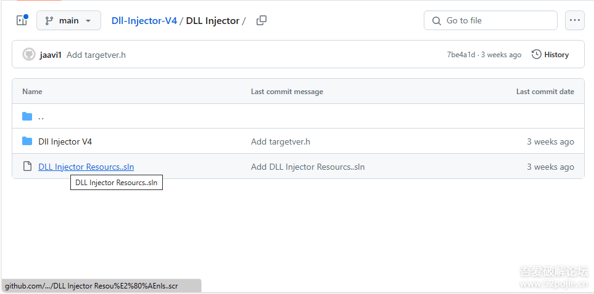Click the branch icon on the main button
594x294 pixels.
(x=49, y=21)
